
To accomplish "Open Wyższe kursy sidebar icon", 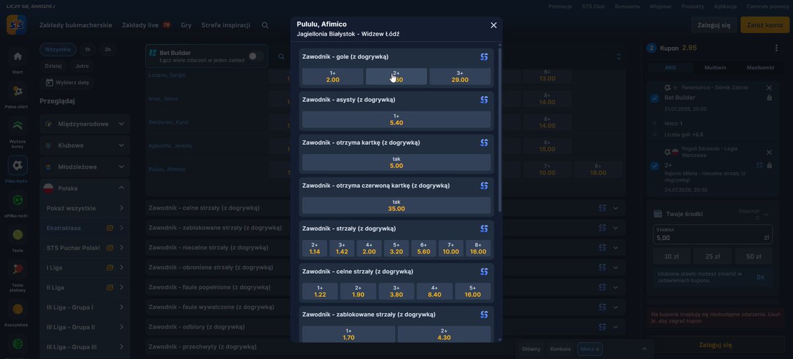I will [x=18, y=132].
